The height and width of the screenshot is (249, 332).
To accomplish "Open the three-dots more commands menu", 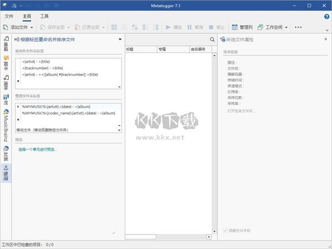I will click(298, 27).
